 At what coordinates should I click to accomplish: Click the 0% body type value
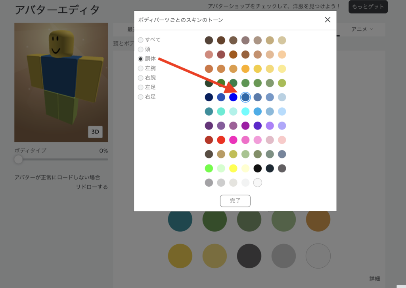(x=103, y=151)
